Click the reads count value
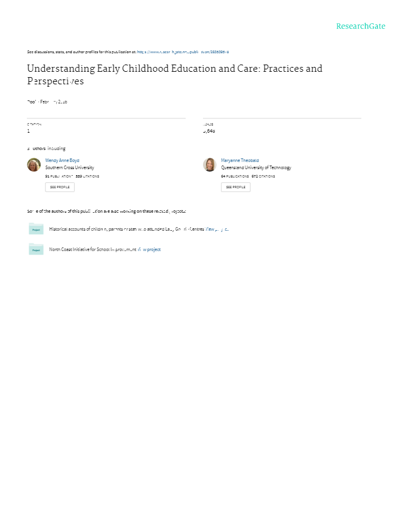406x526 pixels. pyautogui.click(x=209, y=130)
